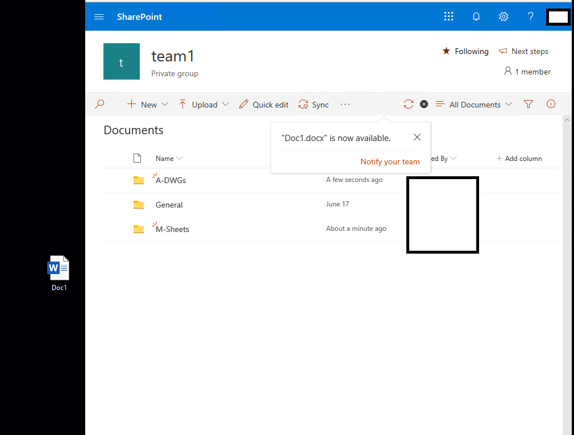Screen dimensions: 574x435
Task: Click the team1 site logo tile
Action: pos(122,61)
